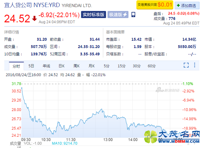Open the chart more-options dots menu

195,65
